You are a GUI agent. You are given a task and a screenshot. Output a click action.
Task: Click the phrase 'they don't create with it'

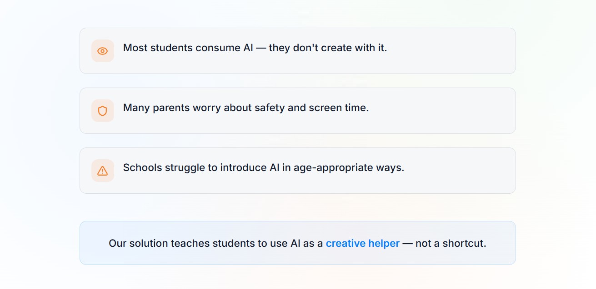(x=327, y=48)
